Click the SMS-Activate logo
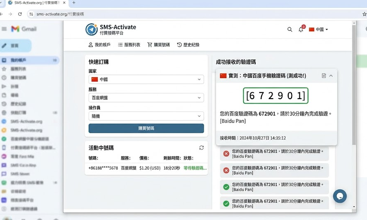 point(111,29)
